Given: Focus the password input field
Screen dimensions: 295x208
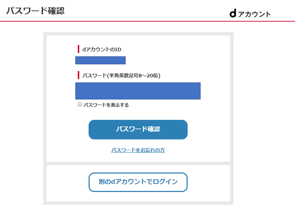Looking at the screenshot, I should coord(138,91).
